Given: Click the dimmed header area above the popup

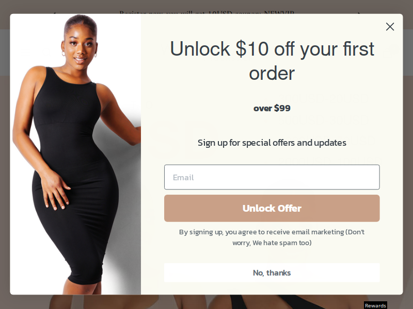Looking at the screenshot, I should click(206, 7).
